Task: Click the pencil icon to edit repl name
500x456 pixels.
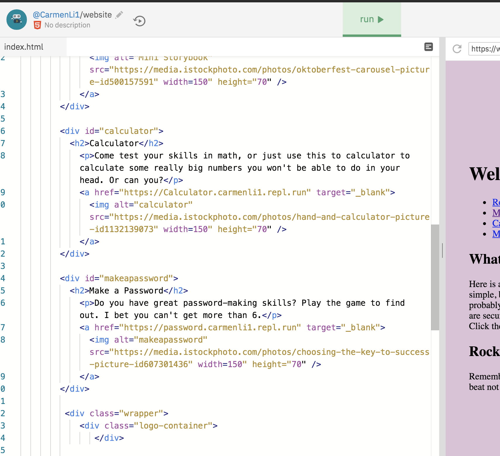Action: pyautogui.click(x=119, y=15)
